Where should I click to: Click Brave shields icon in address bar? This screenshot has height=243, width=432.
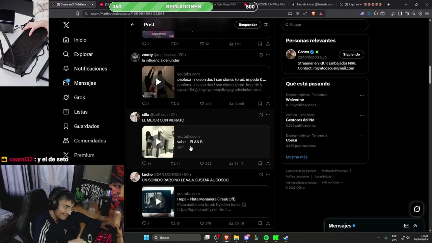coord(313,13)
